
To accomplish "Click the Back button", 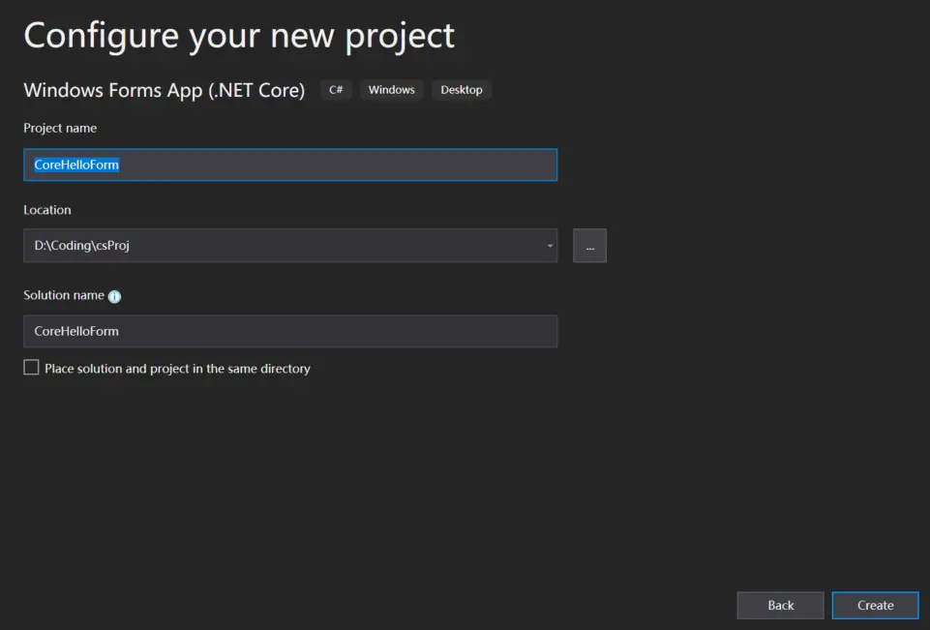I will (781, 605).
